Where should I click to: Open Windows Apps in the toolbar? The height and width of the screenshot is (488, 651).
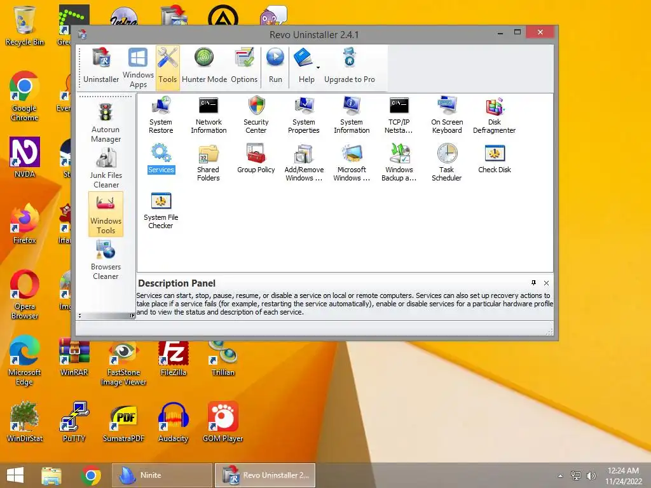[138, 67]
